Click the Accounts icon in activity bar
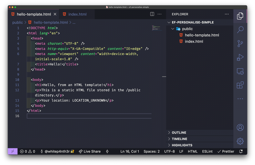 point(240,127)
